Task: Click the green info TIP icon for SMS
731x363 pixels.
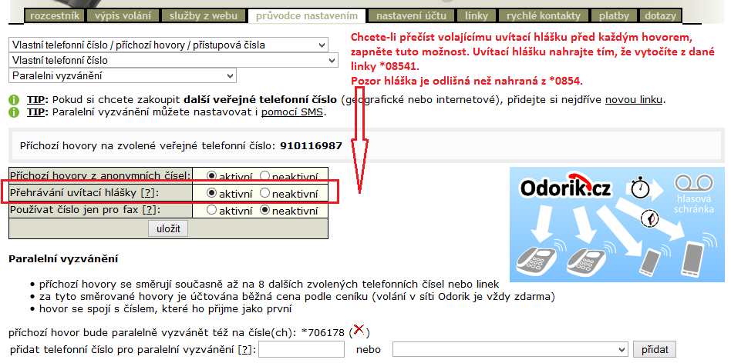Action: coord(14,113)
